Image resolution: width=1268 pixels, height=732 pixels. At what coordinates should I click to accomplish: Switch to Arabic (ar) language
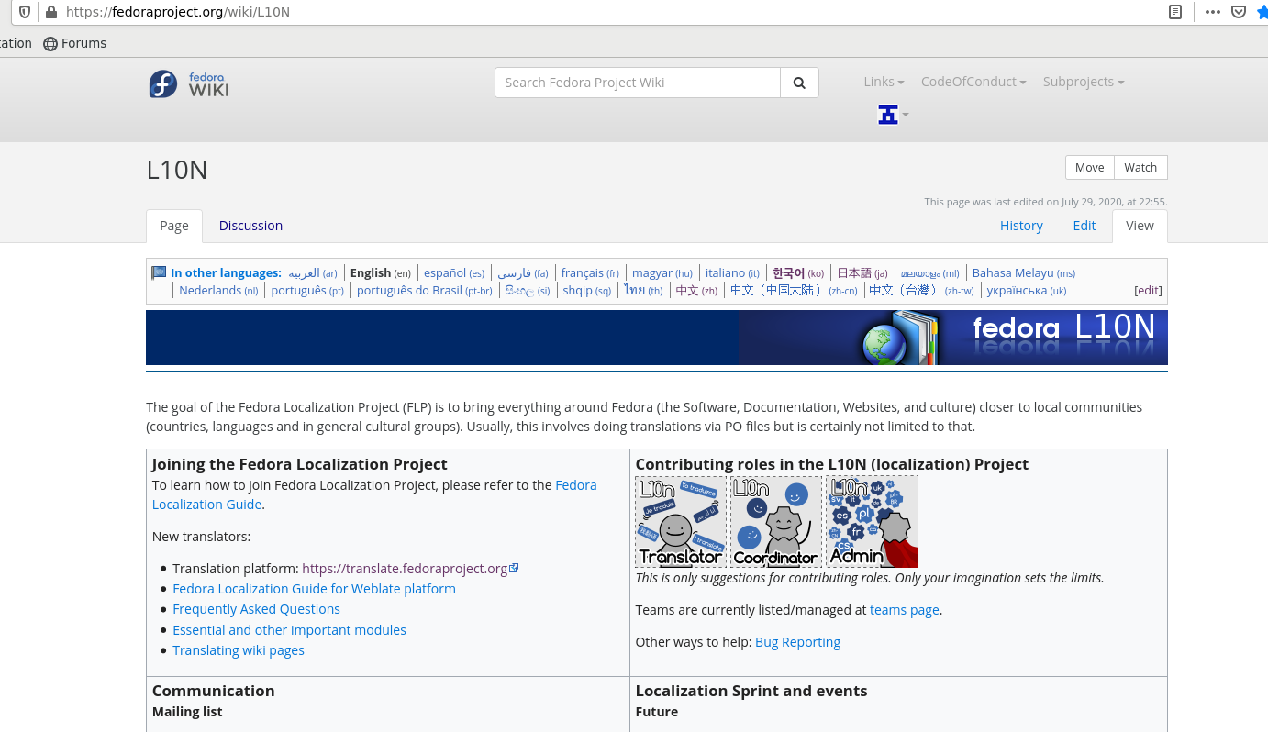click(313, 273)
